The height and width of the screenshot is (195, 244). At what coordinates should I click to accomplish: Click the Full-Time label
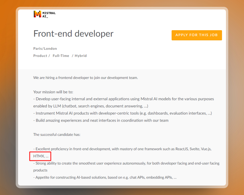click(x=61, y=56)
